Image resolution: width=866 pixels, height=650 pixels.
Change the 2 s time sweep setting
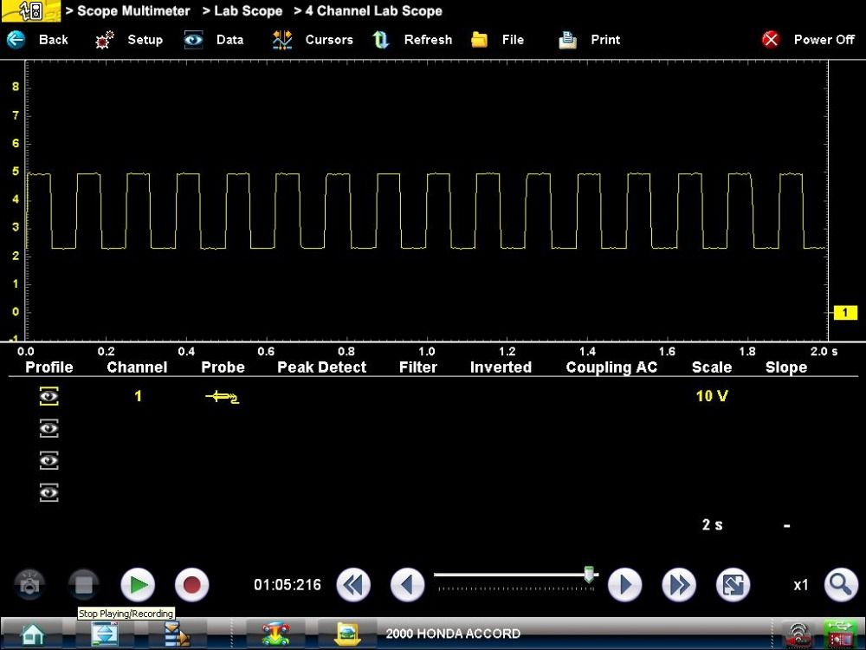pyautogui.click(x=712, y=525)
